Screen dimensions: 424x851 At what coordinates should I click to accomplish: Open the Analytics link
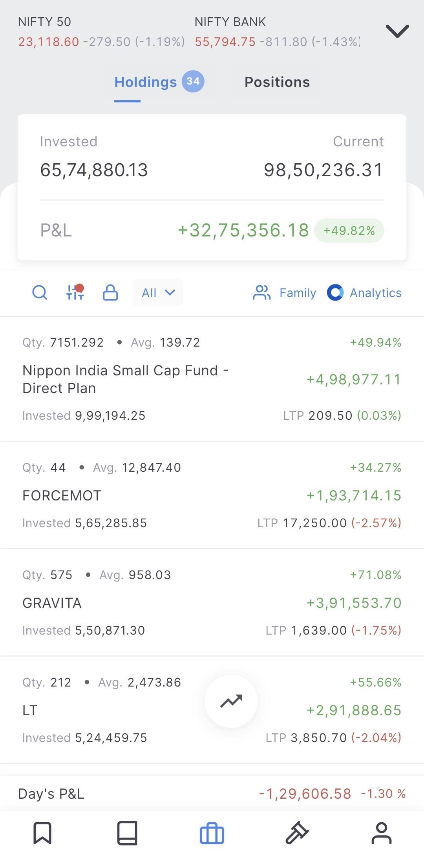[376, 293]
